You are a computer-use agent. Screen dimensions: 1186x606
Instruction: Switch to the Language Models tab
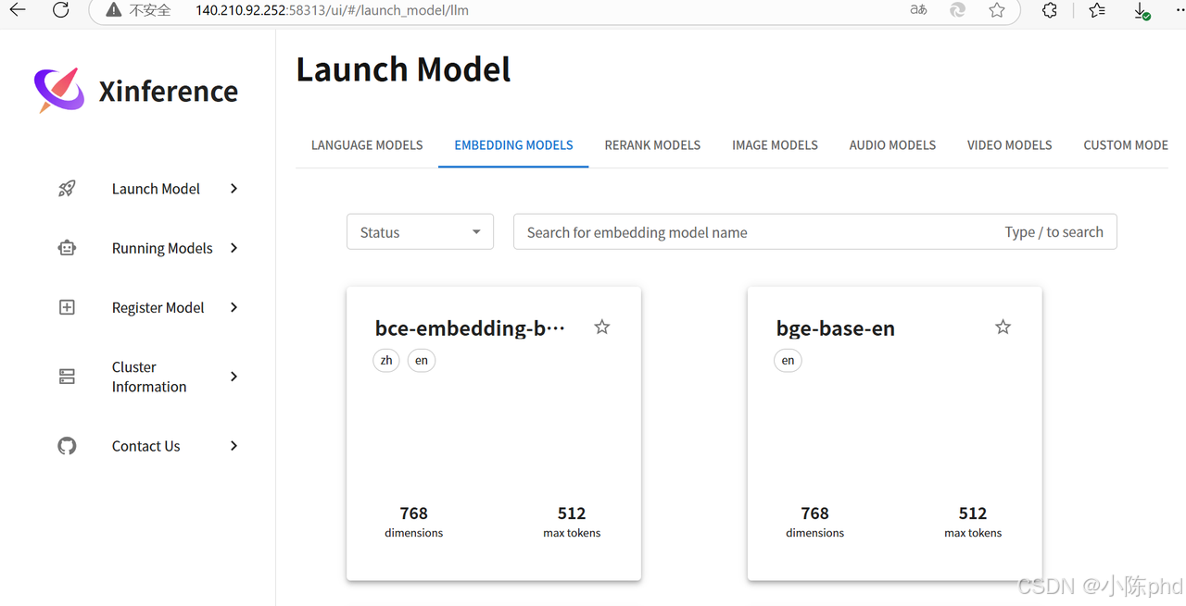(367, 145)
